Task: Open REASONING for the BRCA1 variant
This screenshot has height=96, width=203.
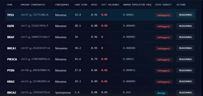Action: (185, 48)
